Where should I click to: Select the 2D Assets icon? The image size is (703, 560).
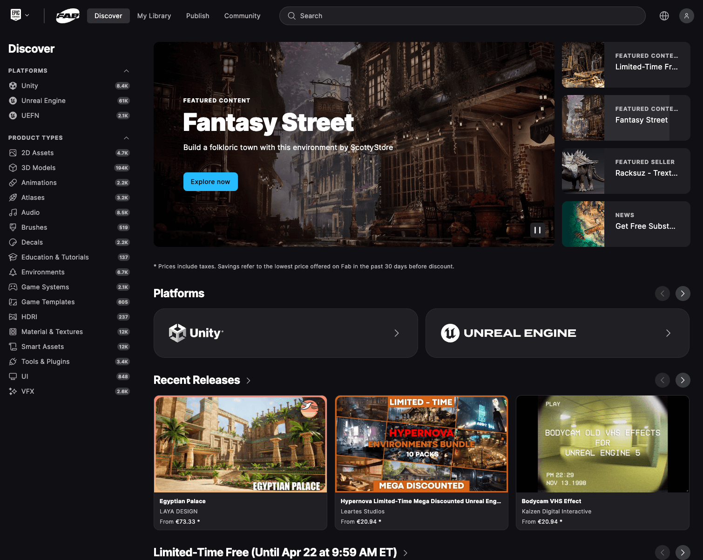(x=13, y=153)
